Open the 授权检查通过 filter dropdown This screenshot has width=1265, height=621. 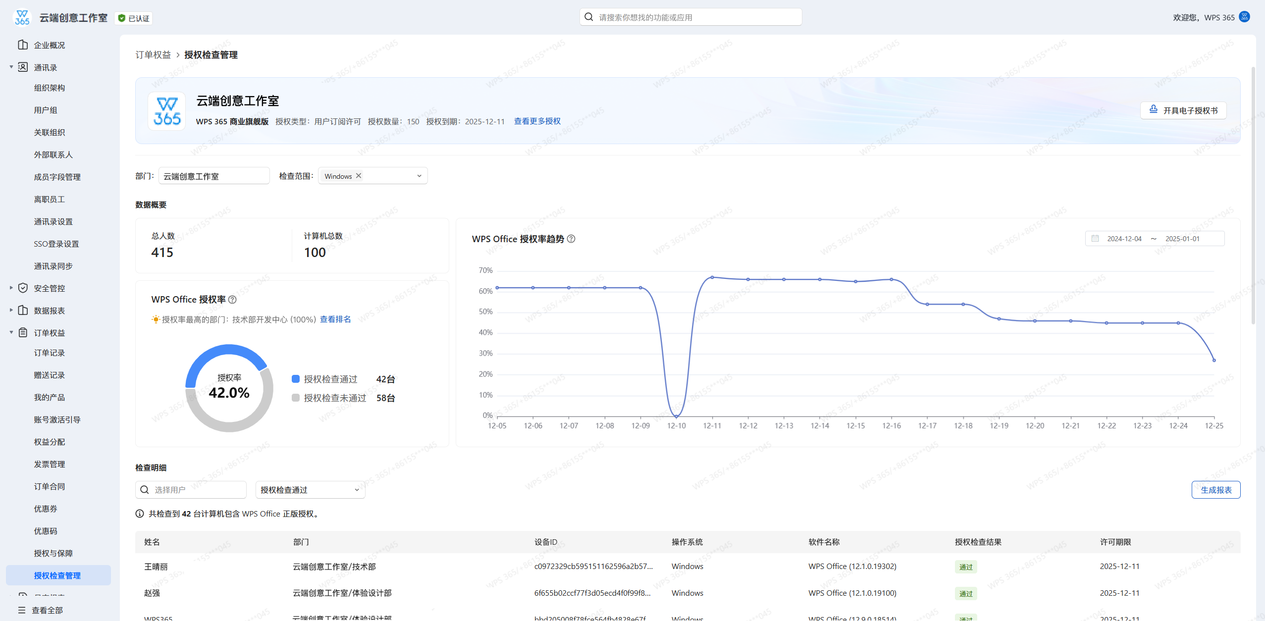(310, 490)
